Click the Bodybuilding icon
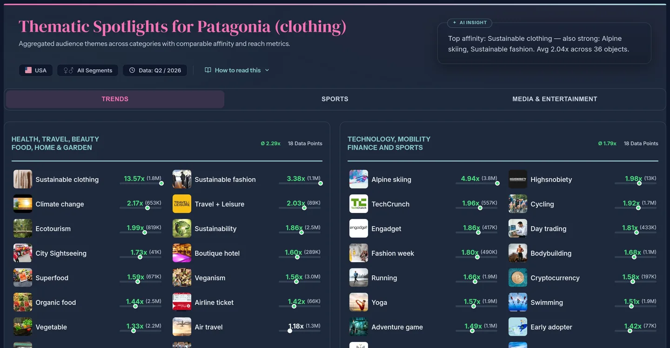This screenshot has width=670, height=348. pyautogui.click(x=518, y=253)
